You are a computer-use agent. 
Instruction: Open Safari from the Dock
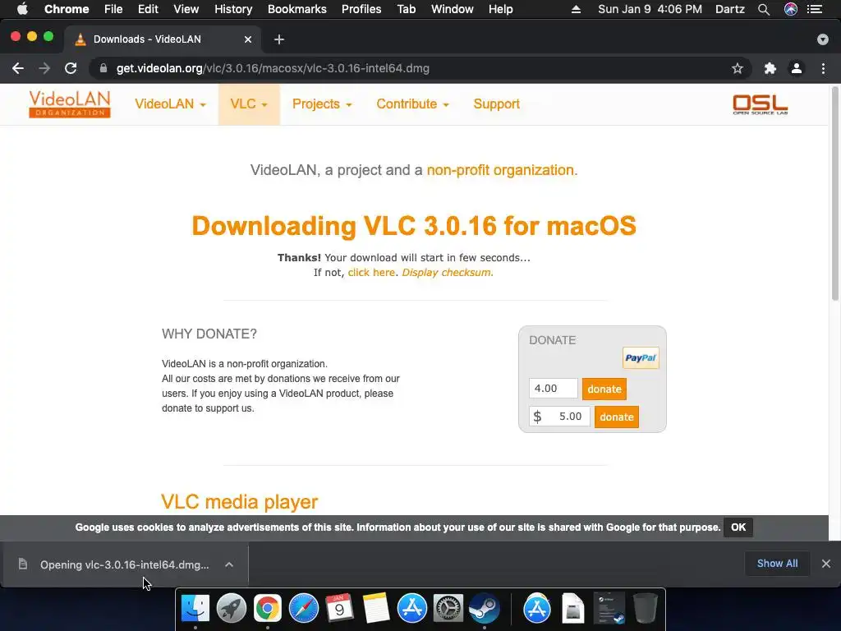[x=304, y=609]
